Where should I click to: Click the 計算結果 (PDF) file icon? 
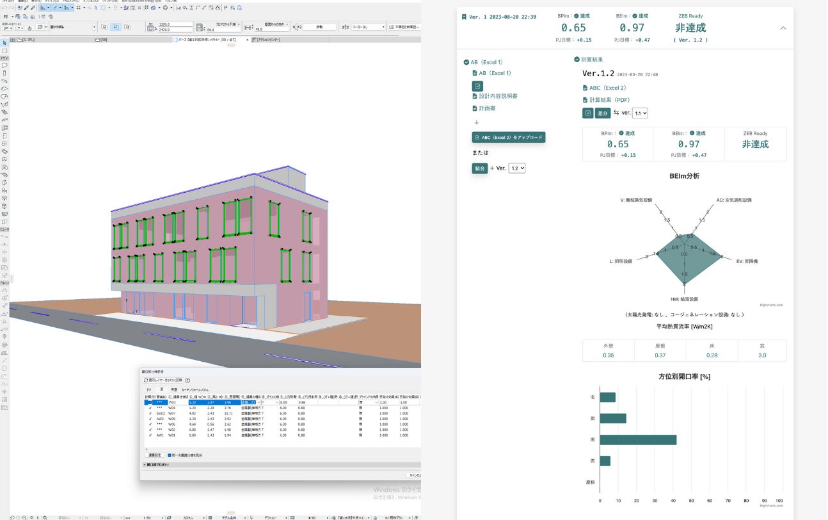click(585, 100)
